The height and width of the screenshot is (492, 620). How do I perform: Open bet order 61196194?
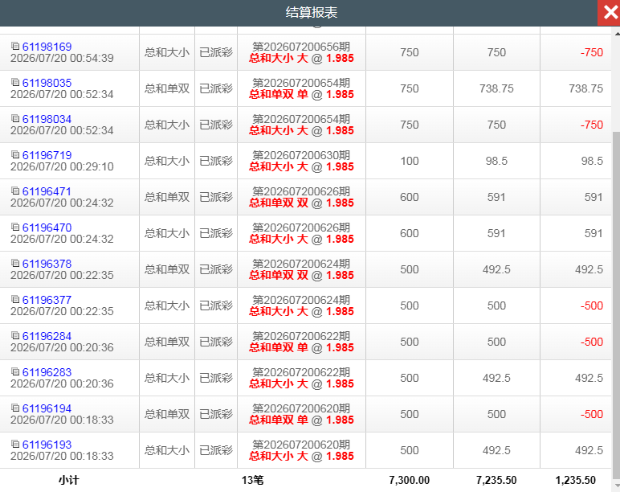coord(47,408)
